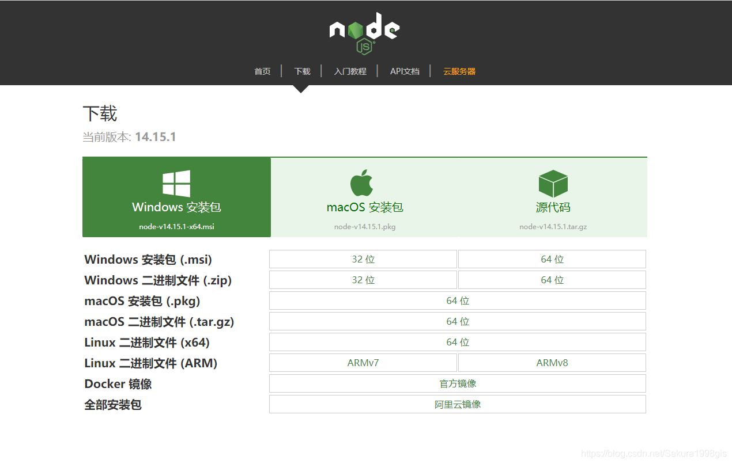Select 64 位 for macOS 二进制文件 (.tar.gz)
This screenshot has height=464, width=732.
click(458, 321)
